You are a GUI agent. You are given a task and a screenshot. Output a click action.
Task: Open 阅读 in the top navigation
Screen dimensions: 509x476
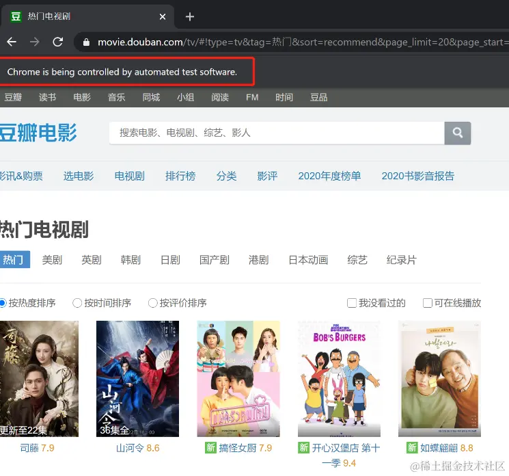(220, 97)
